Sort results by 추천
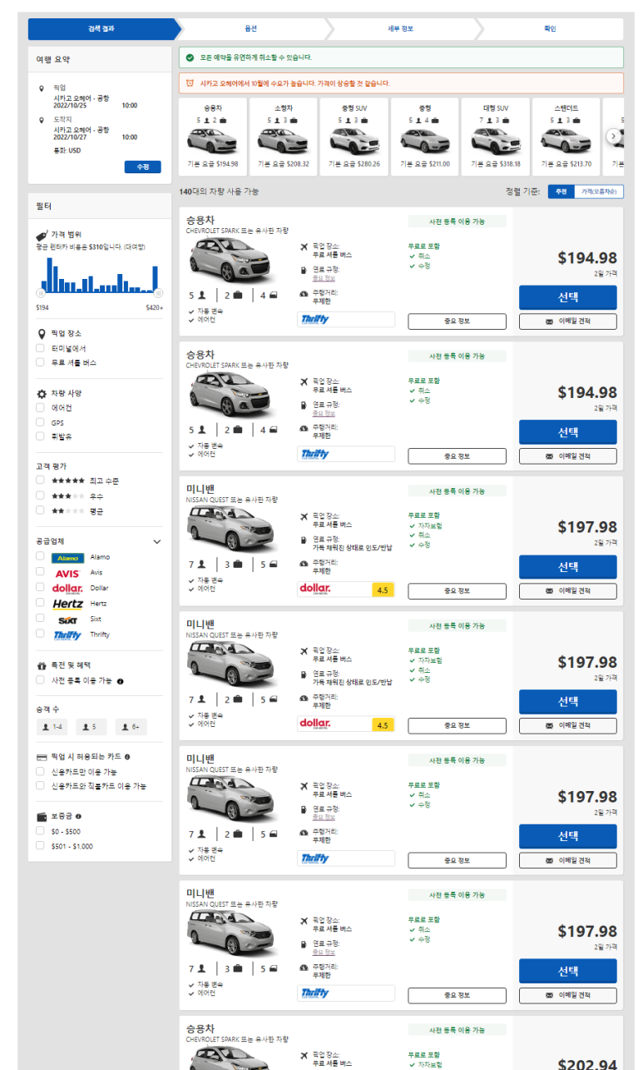Screen dimensions: 643x1070 pyautogui.click(x=561, y=192)
